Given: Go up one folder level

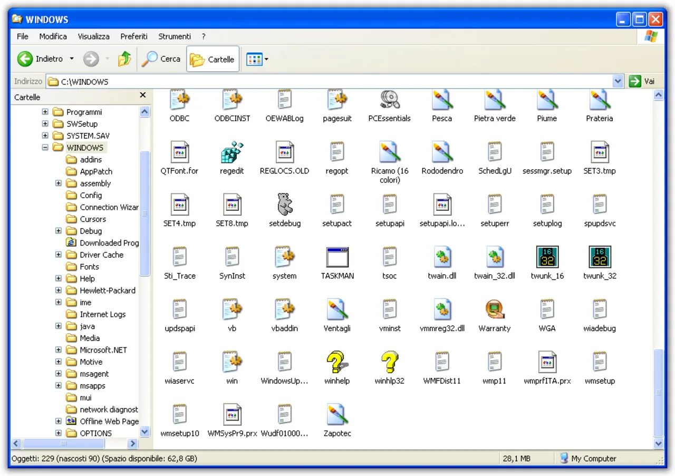Looking at the screenshot, I should (x=125, y=59).
